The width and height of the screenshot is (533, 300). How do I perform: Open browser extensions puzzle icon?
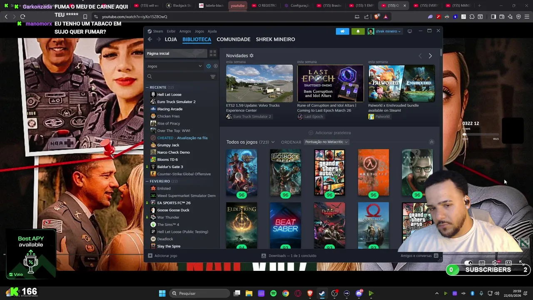point(472,17)
